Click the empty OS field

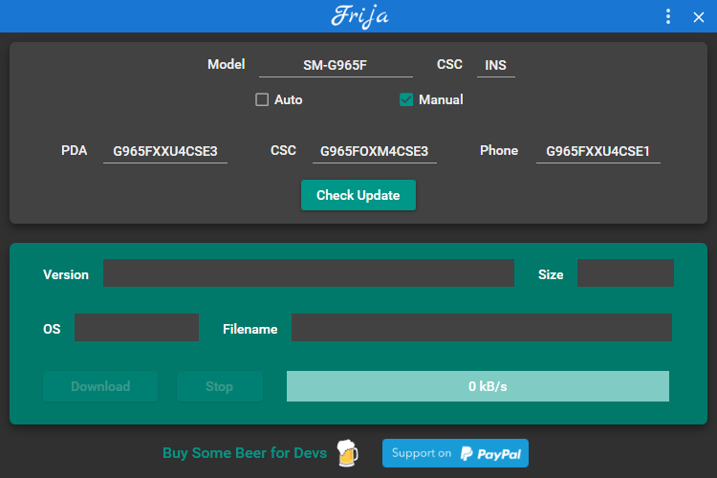(137, 328)
